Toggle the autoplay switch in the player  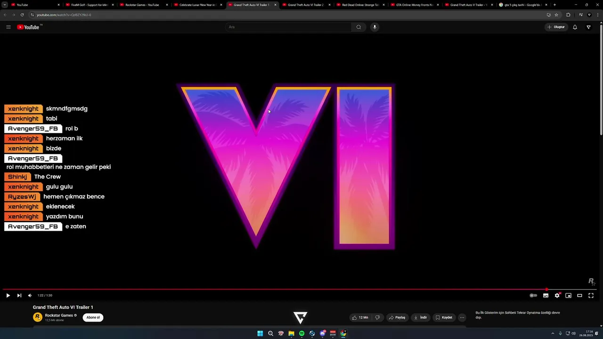(533, 295)
